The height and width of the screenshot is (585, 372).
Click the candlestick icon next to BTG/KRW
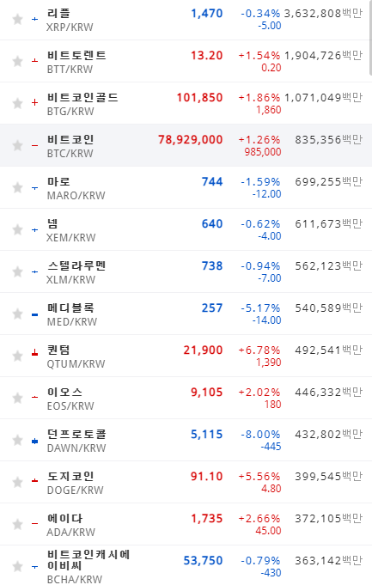pyautogui.click(x=34, y=102)
